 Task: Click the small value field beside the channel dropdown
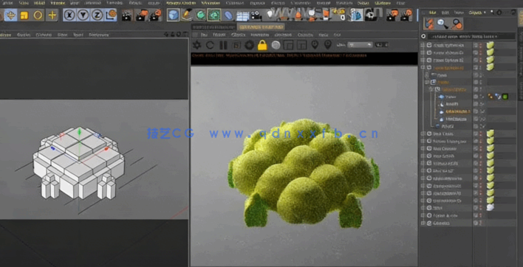pos(381,44)
